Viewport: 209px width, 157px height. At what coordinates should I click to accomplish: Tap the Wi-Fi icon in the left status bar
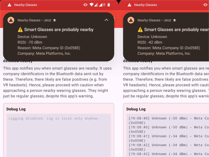point(92,5)
